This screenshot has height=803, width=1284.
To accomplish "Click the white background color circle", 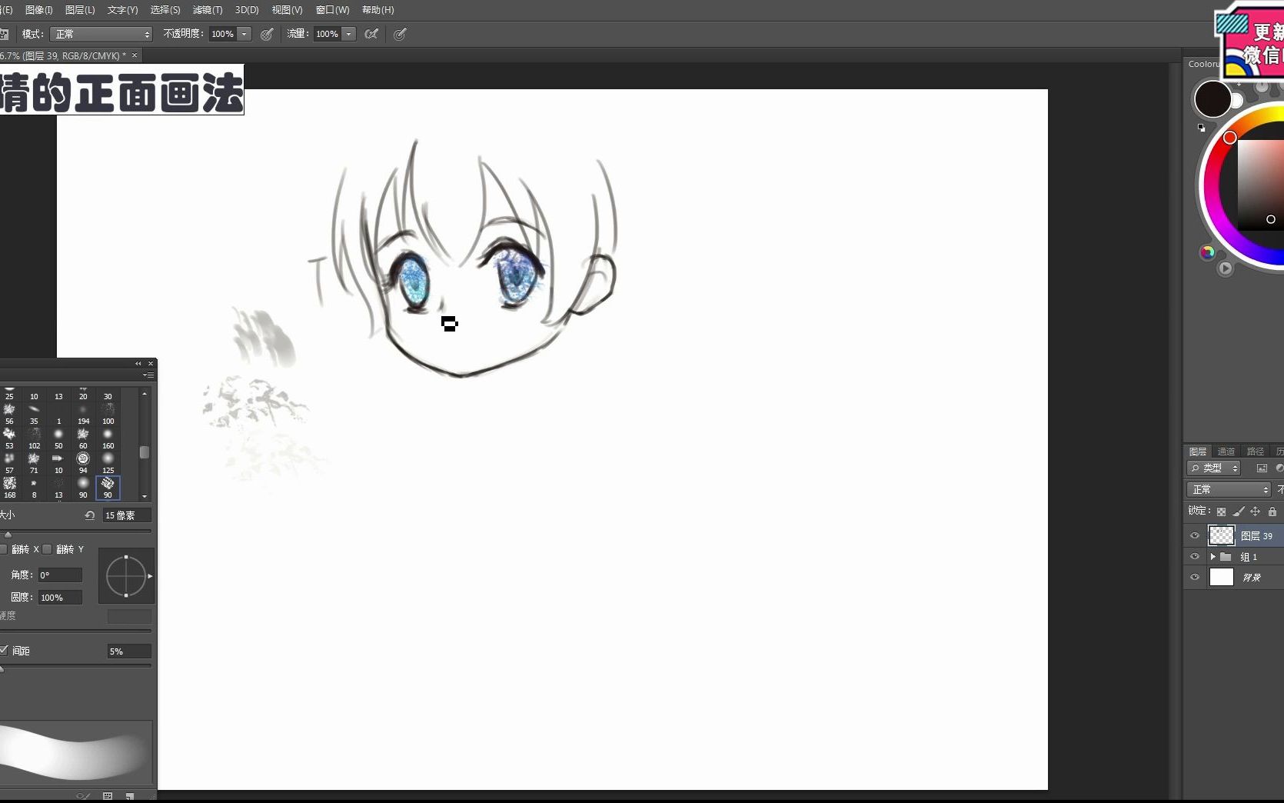I will [1236, 101].
